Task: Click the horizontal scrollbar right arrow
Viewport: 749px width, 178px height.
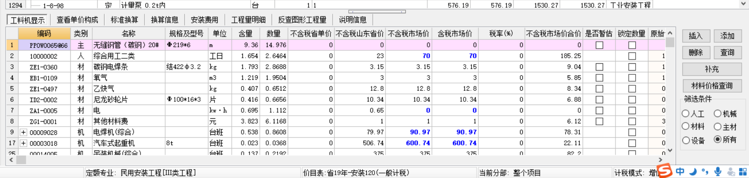Action: pyautogui.click(x=661, y=160)
